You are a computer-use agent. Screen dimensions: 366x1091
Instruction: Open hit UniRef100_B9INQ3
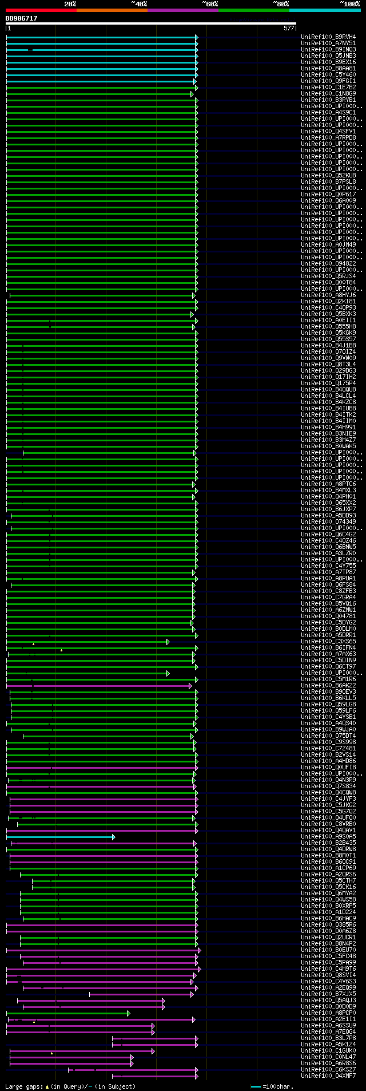pyautogui.click(x=328, y=49)
